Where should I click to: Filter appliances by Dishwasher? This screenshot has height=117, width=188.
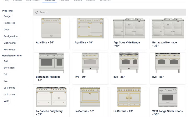pyautogui.click(x=10, y=43)
